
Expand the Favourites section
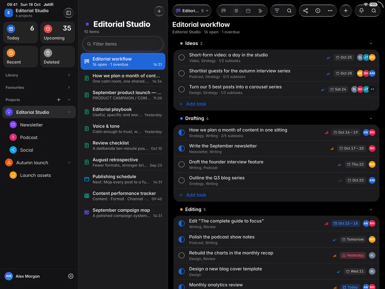pos(69,87)
